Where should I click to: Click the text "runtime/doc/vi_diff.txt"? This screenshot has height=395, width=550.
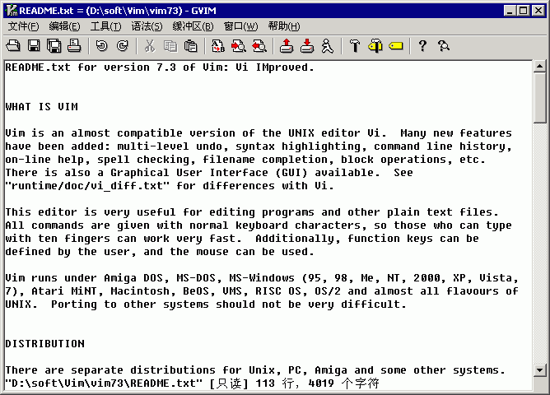(87, 186)
